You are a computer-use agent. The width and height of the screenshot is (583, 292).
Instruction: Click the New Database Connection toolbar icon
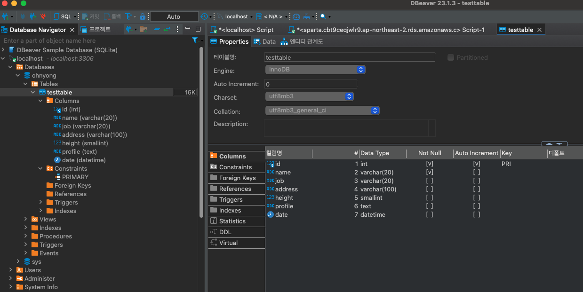[x=6, y=16]
